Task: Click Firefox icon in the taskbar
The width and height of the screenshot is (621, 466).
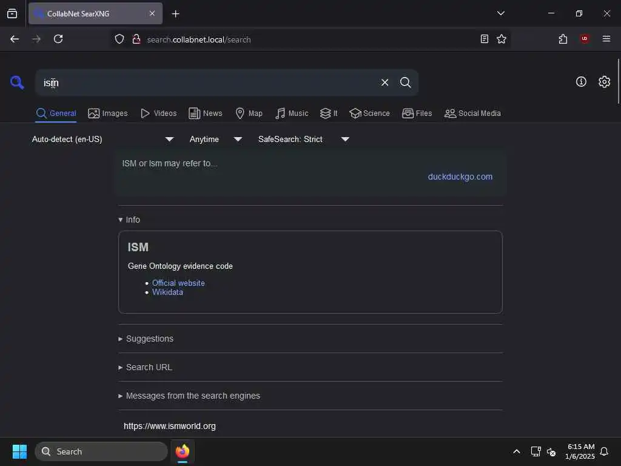Action: [x=183, y=451]
